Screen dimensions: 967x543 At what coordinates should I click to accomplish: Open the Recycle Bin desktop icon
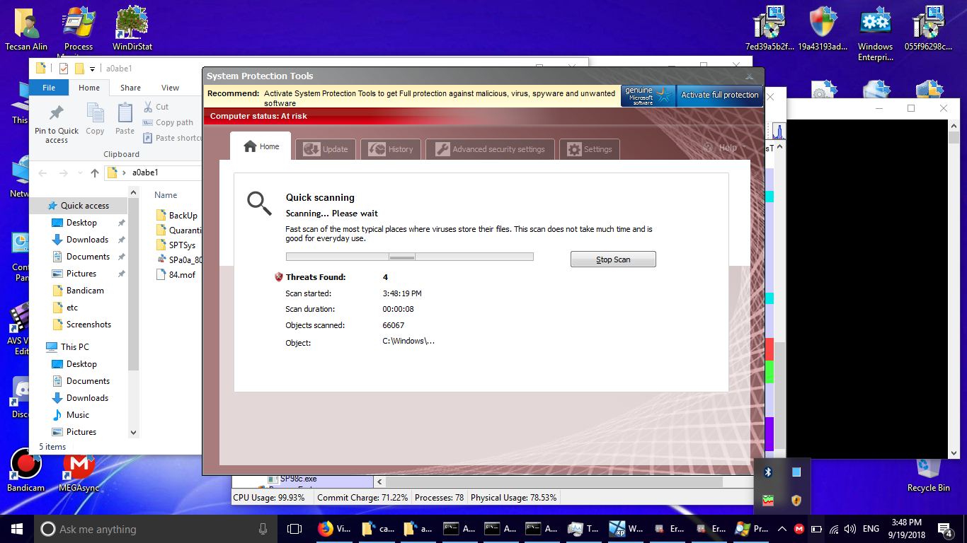point(928,472)
